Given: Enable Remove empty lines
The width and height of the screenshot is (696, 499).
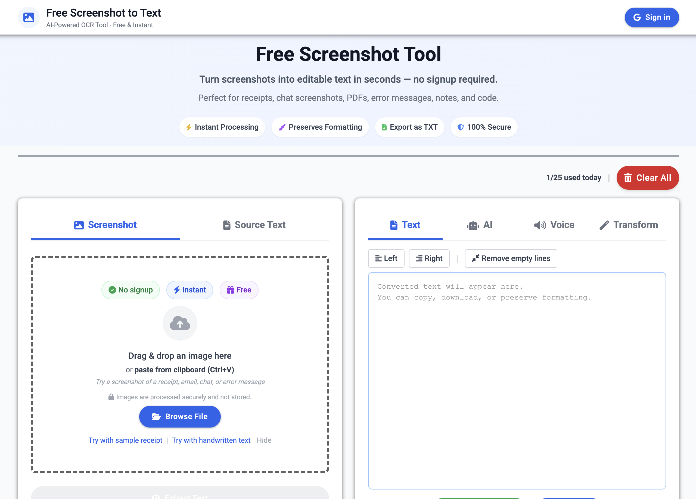Looking at the screenshot, I should click(x=511, y=258).
